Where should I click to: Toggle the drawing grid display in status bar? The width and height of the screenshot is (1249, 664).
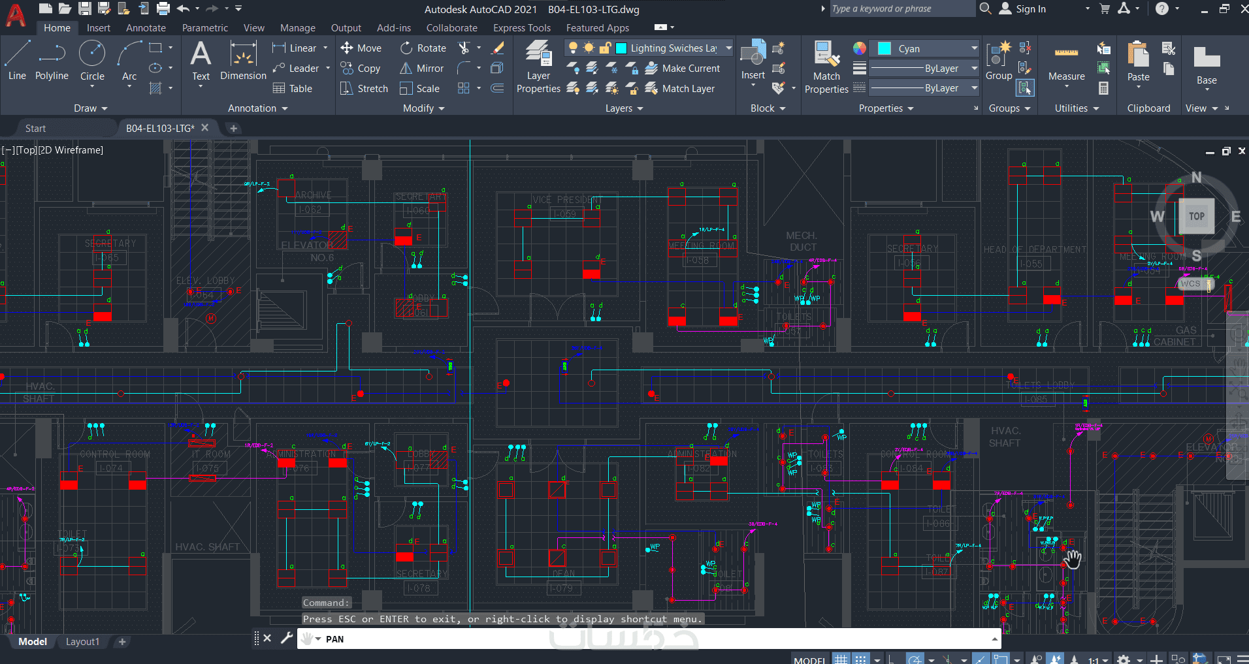pos(841,659)
